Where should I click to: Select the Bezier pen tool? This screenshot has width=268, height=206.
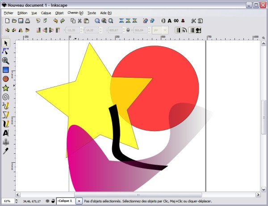tap(6, 115)
